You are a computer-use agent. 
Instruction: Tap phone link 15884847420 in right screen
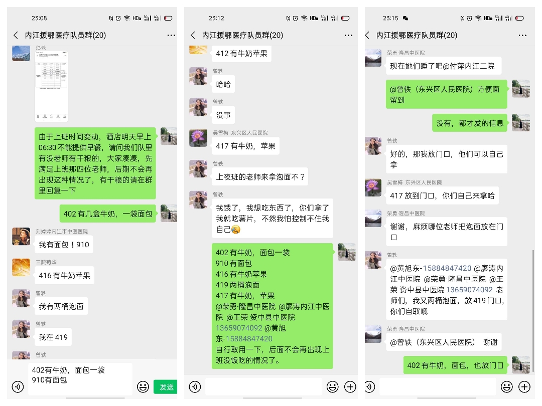point(447,268)
